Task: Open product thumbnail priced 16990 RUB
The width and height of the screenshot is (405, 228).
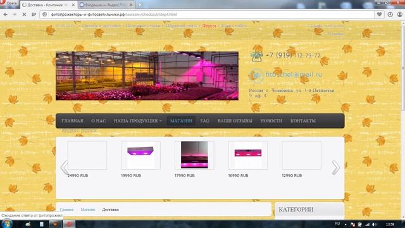Action: (x=248, y=155)
